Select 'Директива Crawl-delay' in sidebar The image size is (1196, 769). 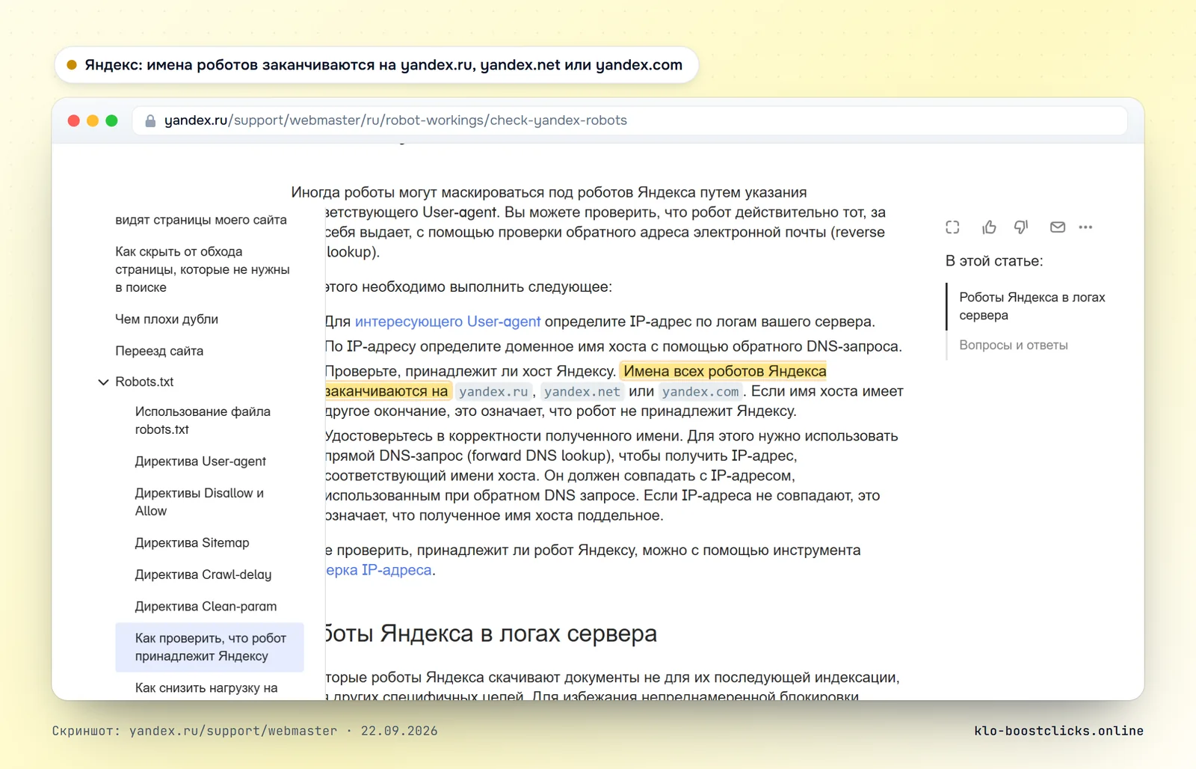203,575
